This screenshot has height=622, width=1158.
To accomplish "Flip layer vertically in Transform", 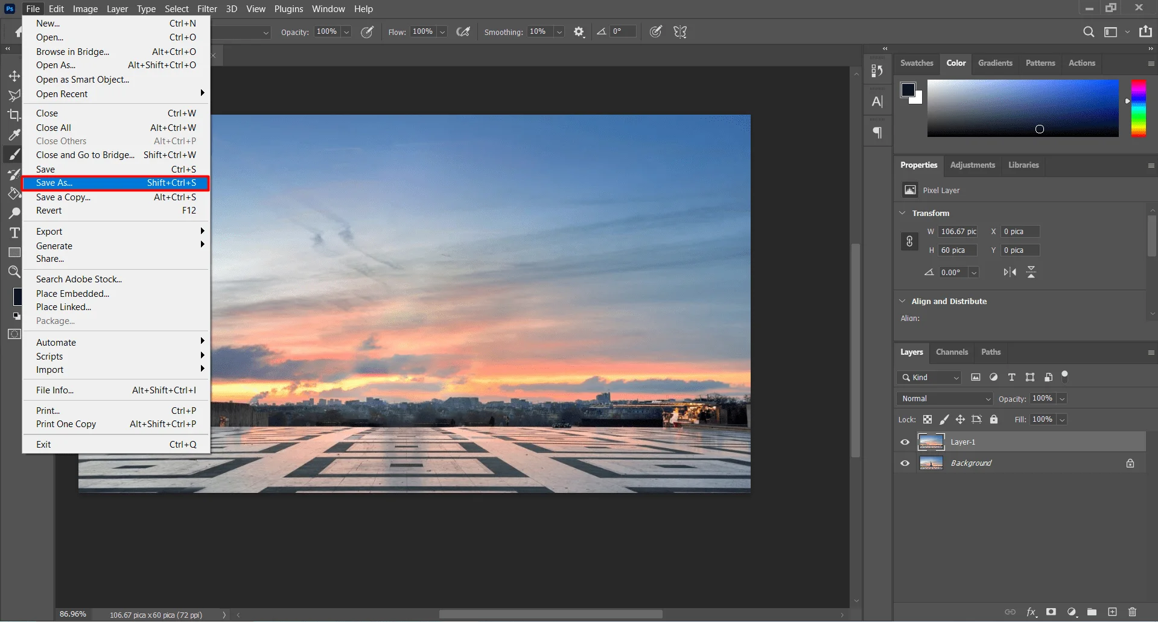I will point(1031,272).
